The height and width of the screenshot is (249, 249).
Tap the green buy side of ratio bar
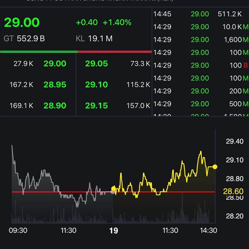tap(39, 52)
